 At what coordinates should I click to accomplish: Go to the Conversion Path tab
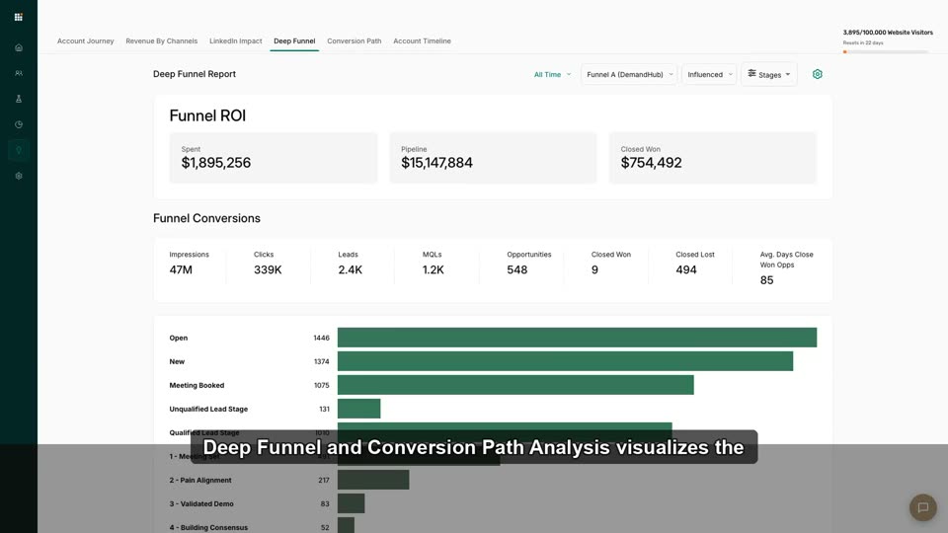click(x=355, y=41)
